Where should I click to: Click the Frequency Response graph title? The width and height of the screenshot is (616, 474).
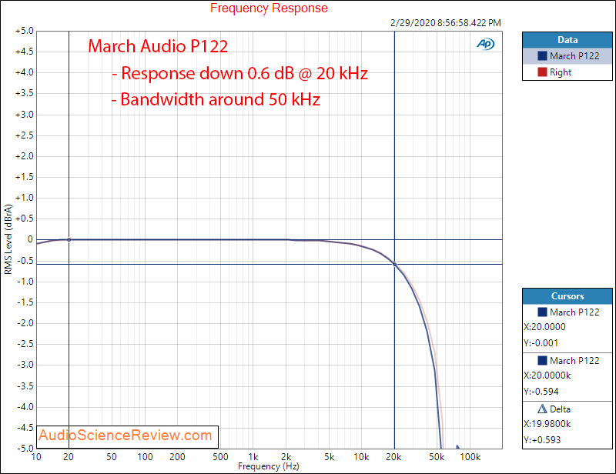point(269,8)
